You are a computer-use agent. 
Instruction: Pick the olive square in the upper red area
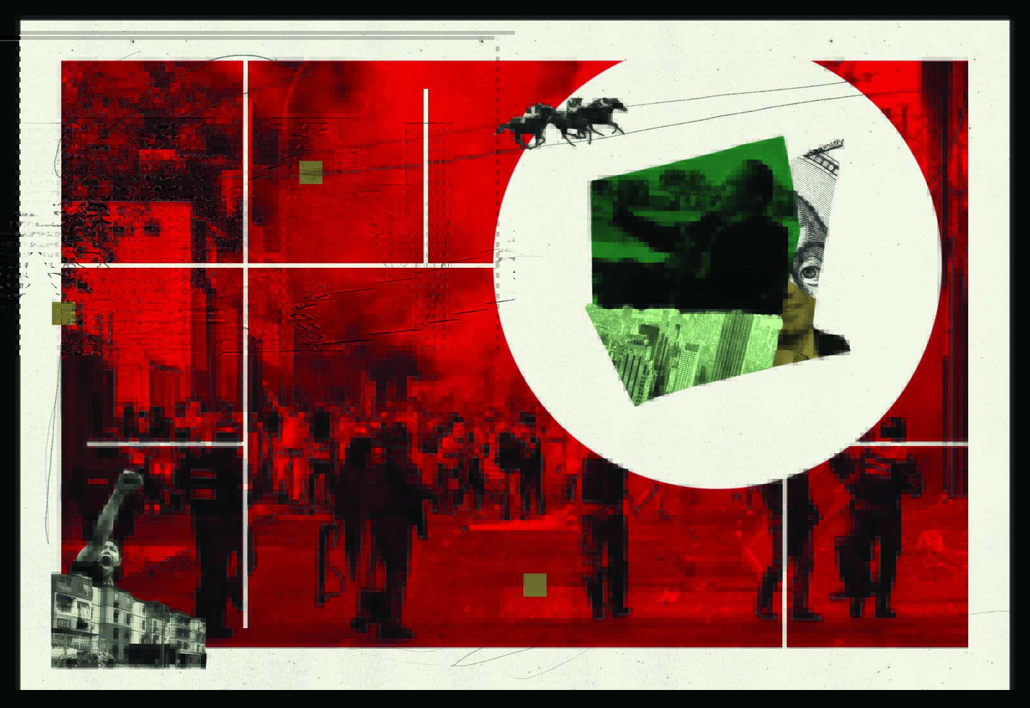click(311, 172)
